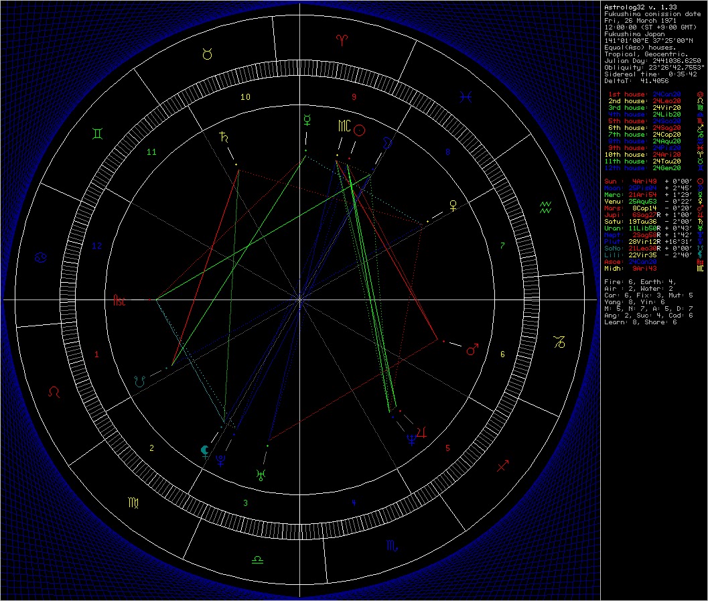708x601 pixels.
Task: Click the 'Fire: 6, Earth: 4,' elements line
Action: pos(640,282)
